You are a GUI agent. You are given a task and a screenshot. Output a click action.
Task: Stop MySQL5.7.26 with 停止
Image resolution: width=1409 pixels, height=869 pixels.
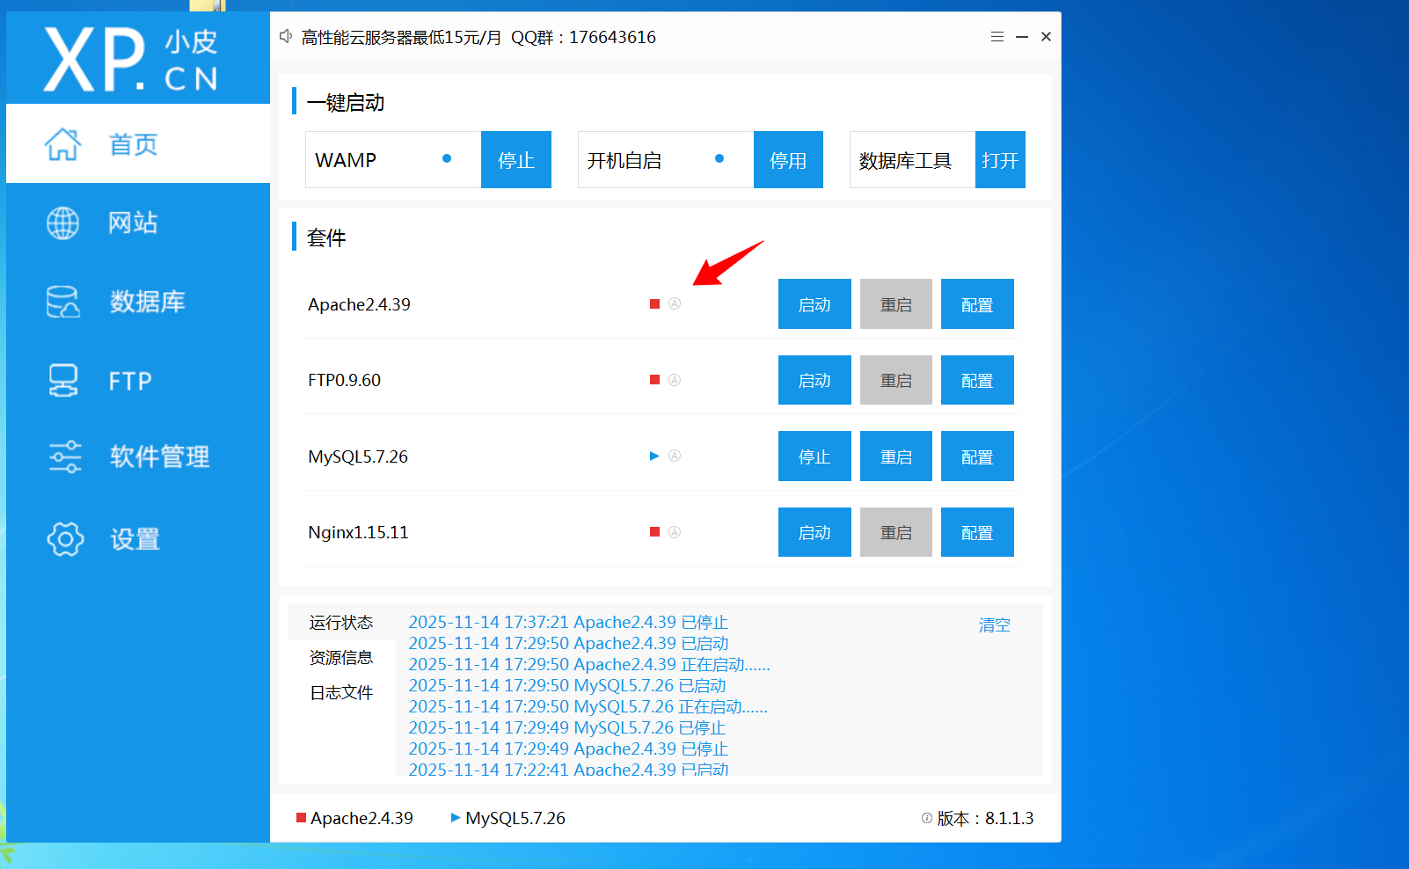[814, 456]
